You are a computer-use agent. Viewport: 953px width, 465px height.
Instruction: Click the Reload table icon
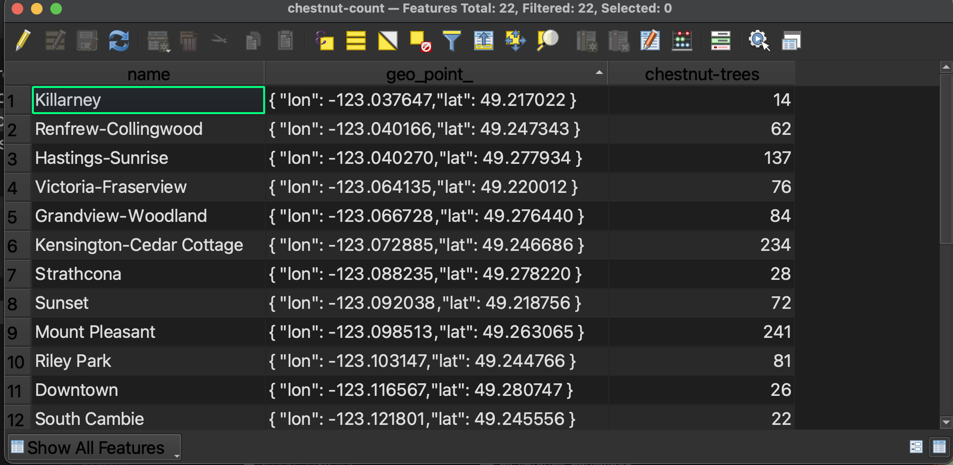119,41
